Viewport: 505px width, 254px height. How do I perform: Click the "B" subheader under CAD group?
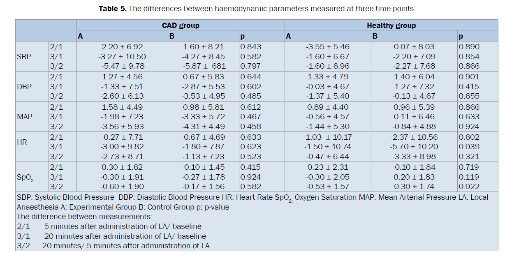172,37
